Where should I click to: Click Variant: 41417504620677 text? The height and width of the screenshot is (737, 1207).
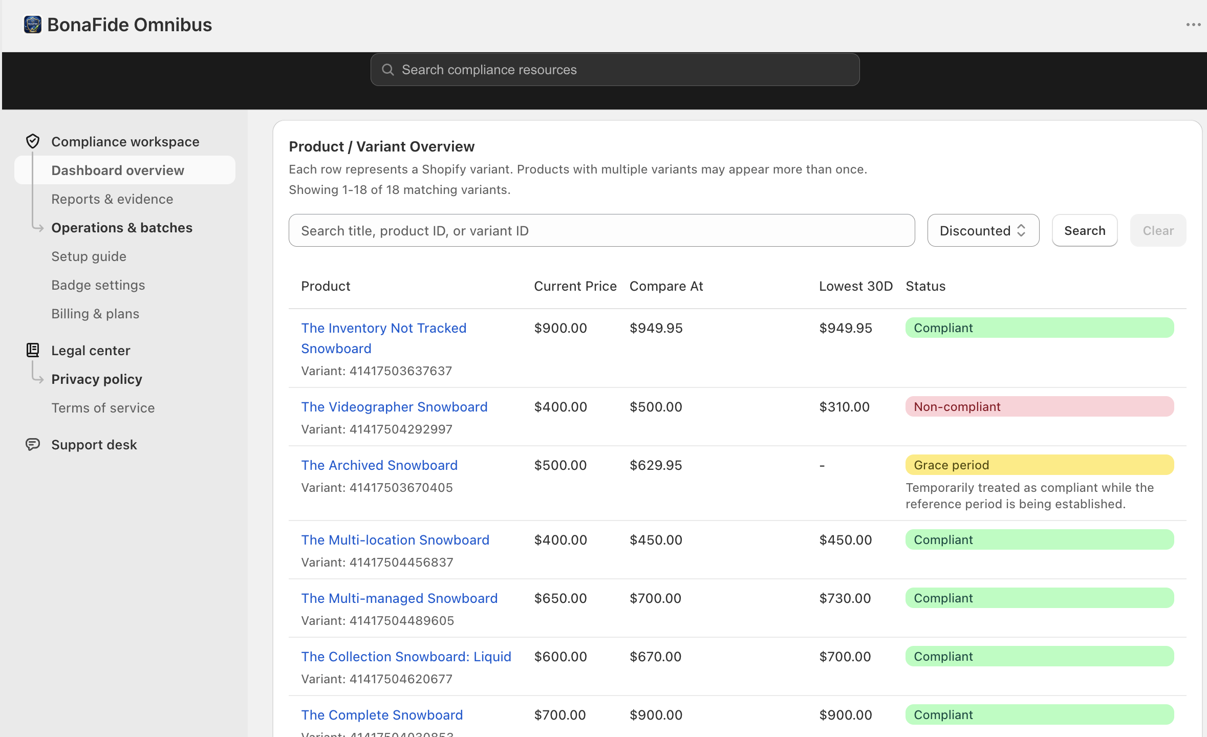[377, 679]
